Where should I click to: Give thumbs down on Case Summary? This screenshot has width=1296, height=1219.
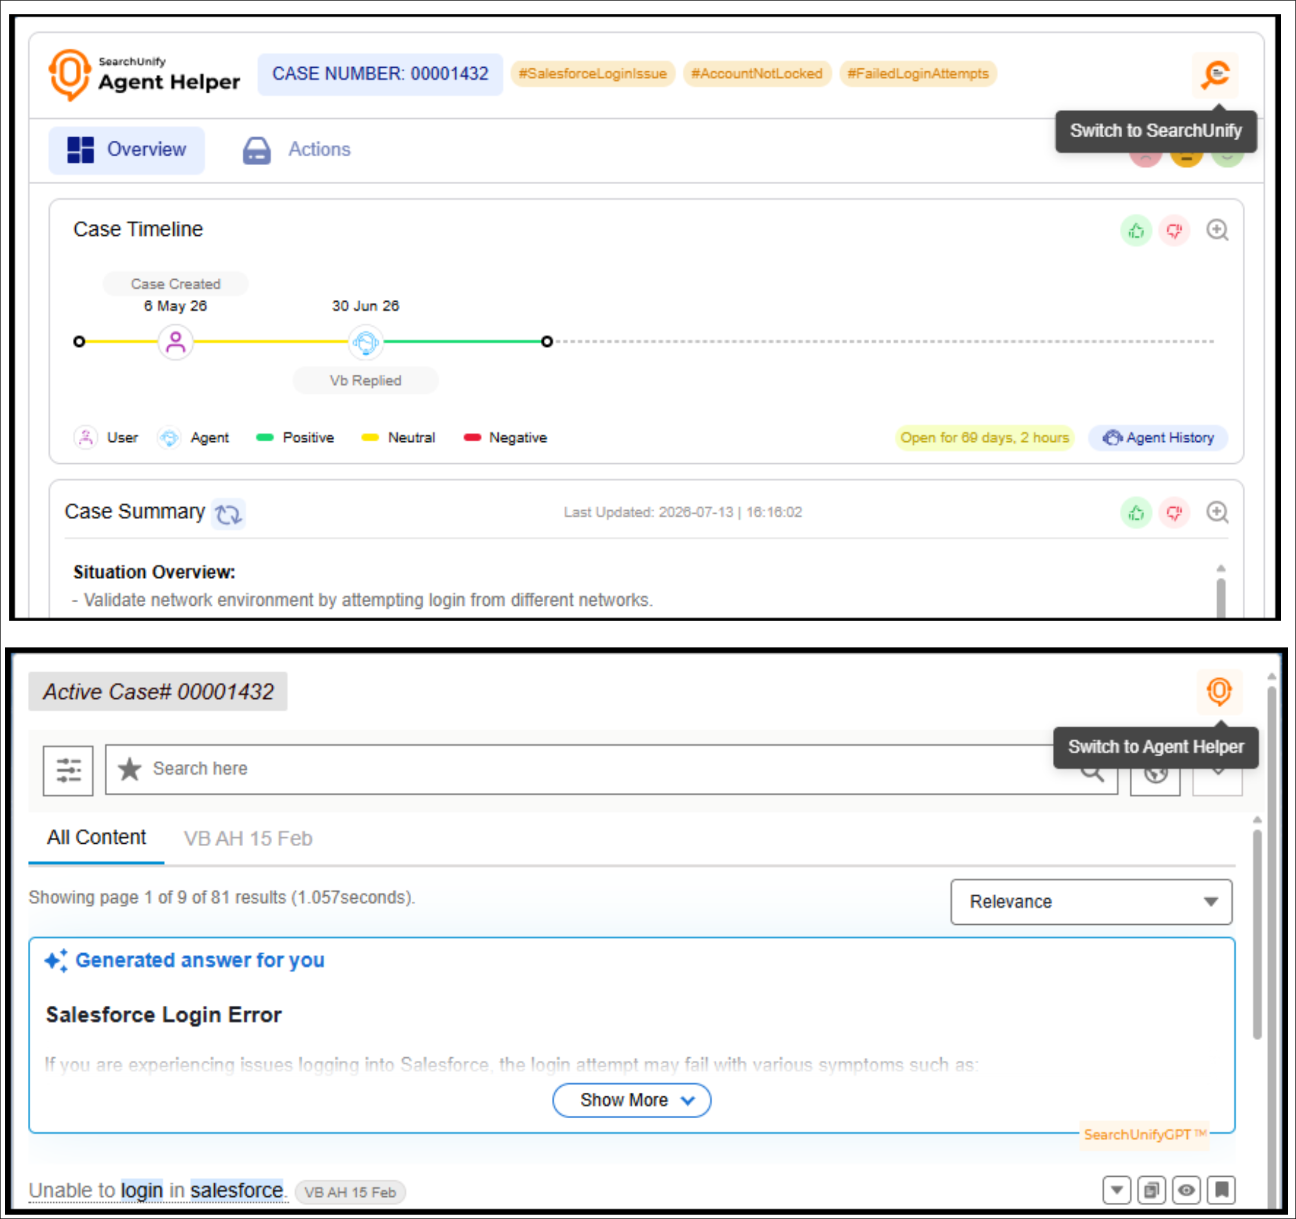click(x=1174, y=513)
